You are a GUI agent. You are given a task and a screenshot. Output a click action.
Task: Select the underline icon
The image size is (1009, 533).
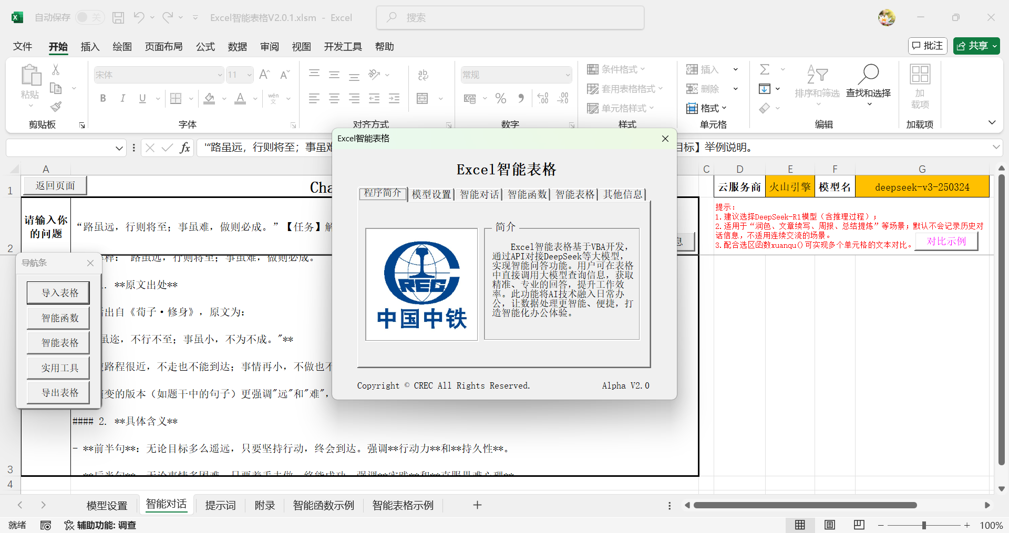(142, 98)
